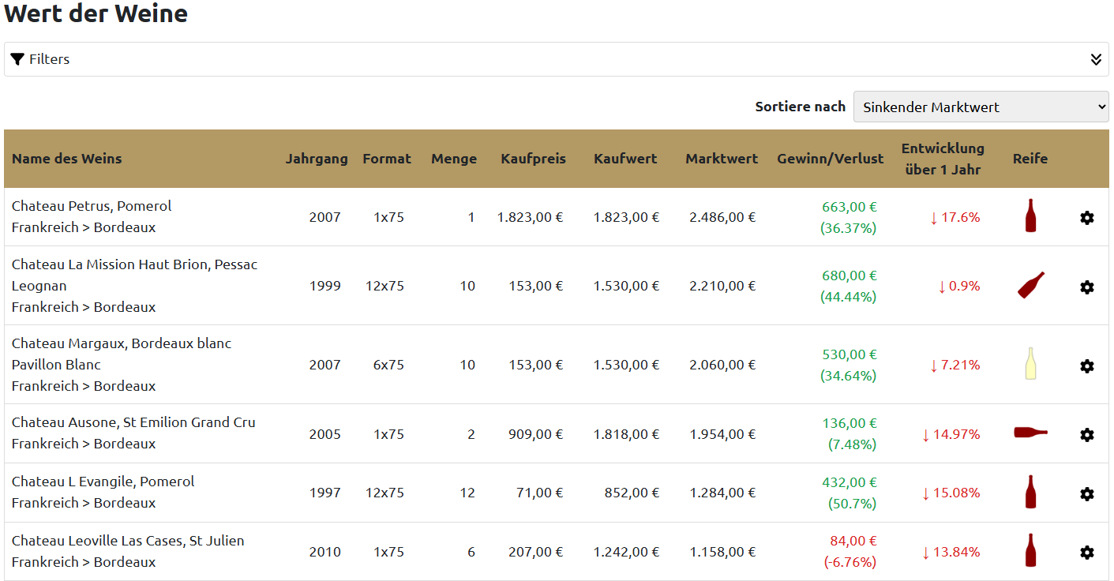Click the ↓ 14.97% development value
Image resolution: width=1114 pixels, height=581 pixels.
click(x=951, y=434)
